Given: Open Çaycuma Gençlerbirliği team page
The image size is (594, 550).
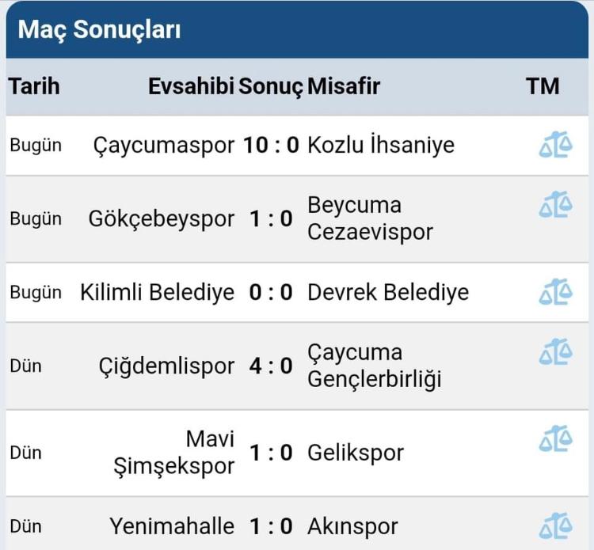Looking at the screenshot, I should 374,366.
